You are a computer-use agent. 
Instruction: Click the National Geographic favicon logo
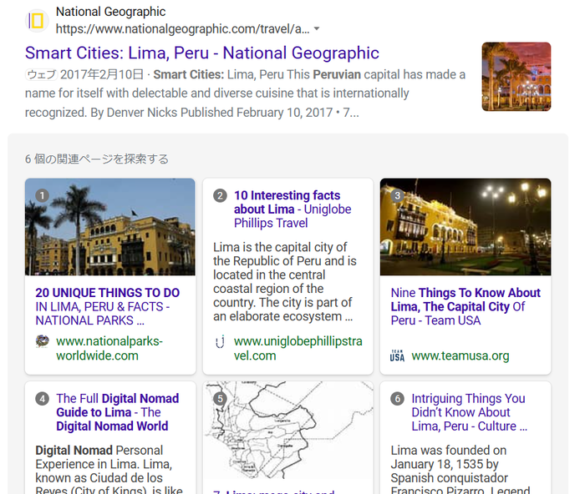37,21
